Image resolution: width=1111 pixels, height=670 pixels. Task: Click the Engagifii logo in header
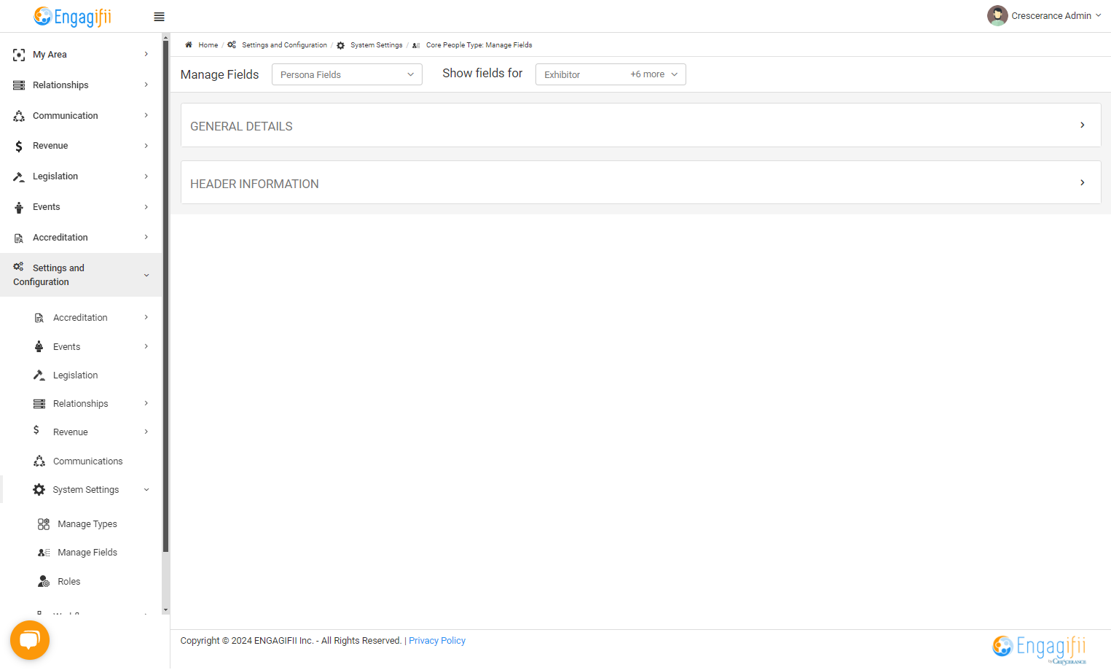click(73, 16)
